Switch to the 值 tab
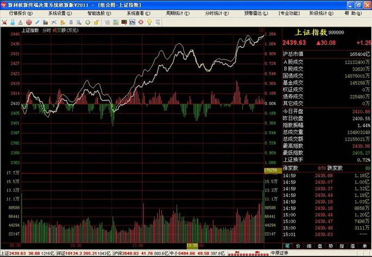This screenshot has height=257, width=372. tap(352, 246)
